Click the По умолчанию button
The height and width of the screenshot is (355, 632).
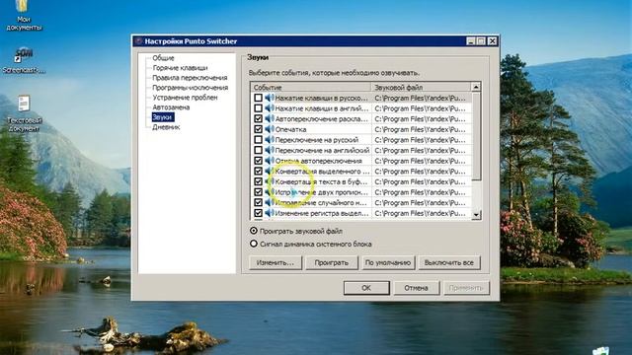(388, 262)
